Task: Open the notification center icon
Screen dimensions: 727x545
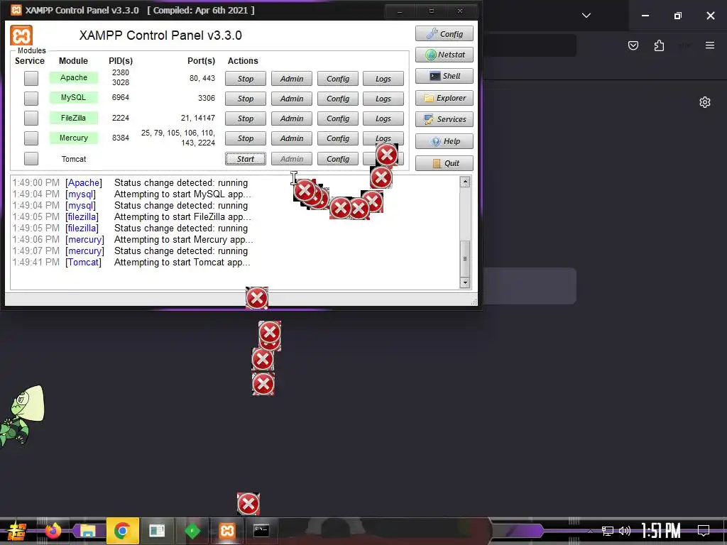Action: (x=704, y=531)
